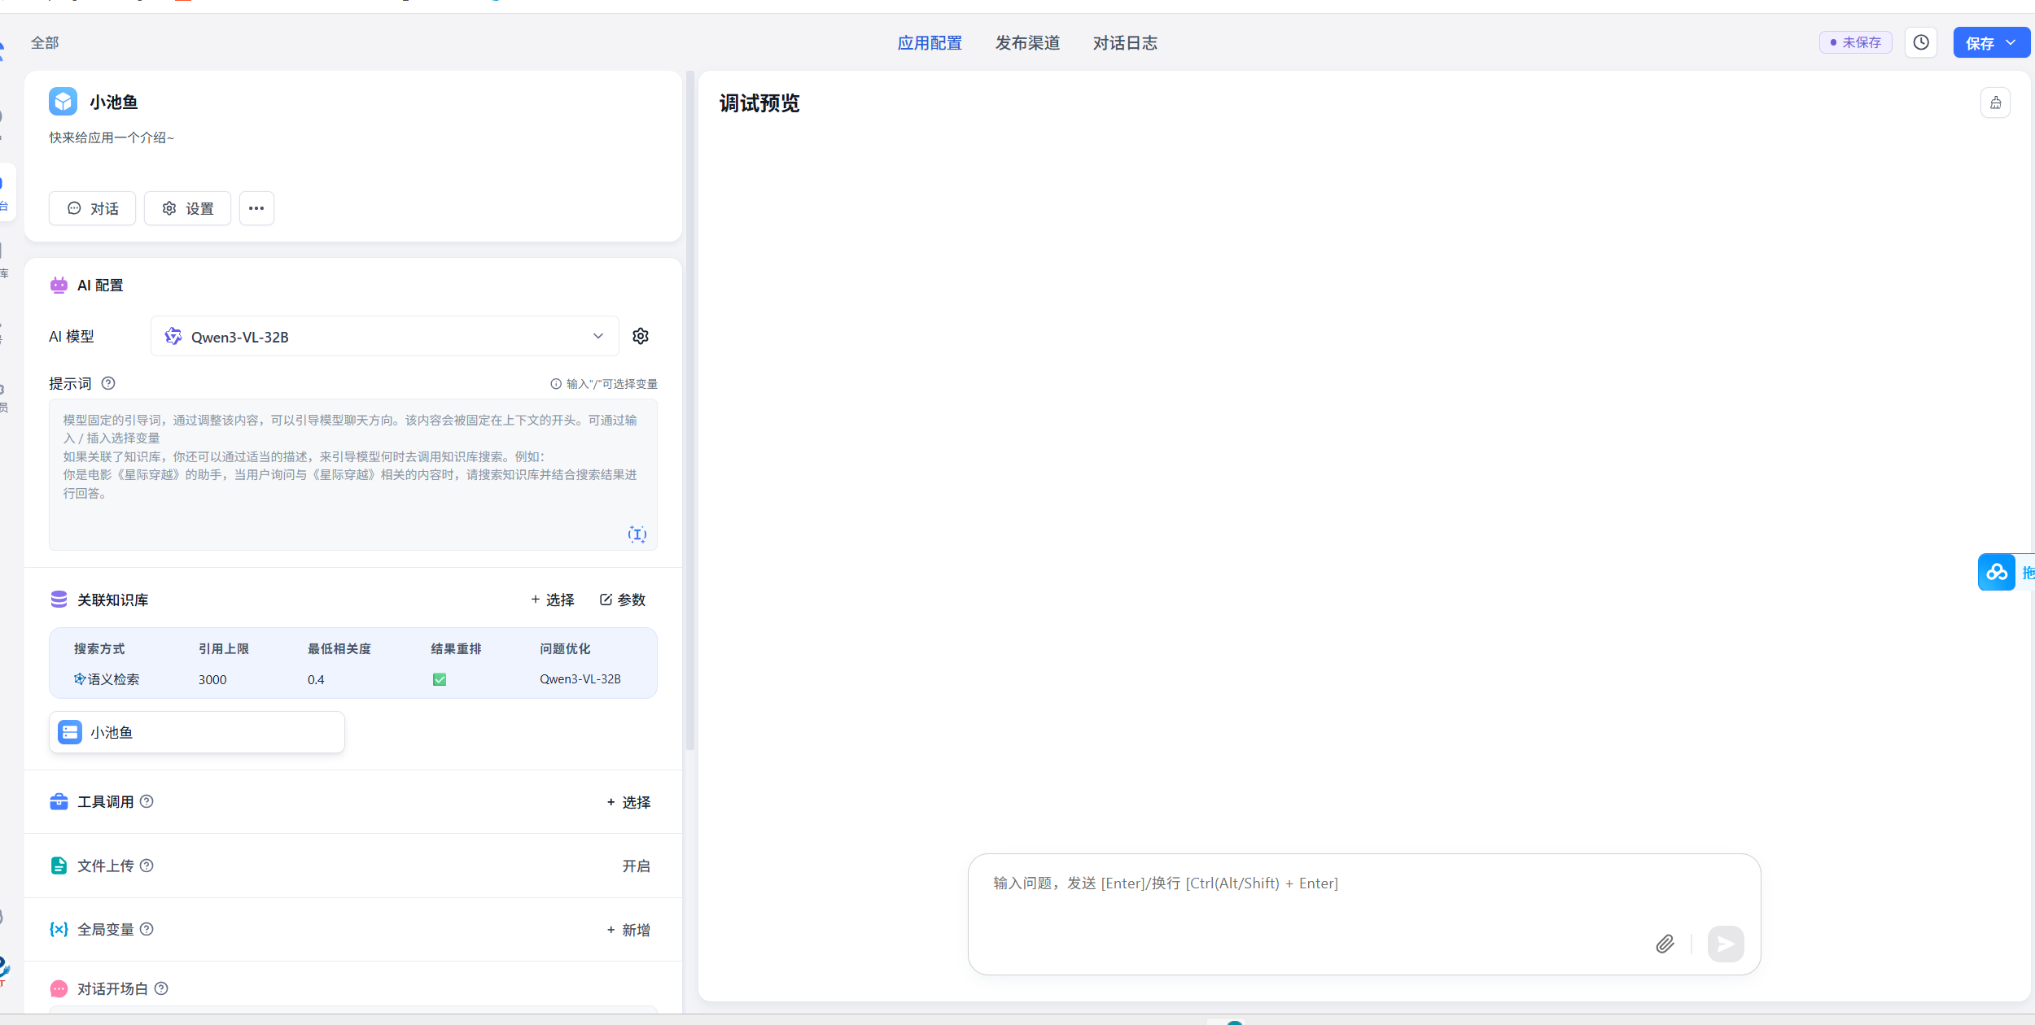Switch to the 发布渠道 tab
This screenshot has height=1025, width=2035.
click(x=1027, y=43)
